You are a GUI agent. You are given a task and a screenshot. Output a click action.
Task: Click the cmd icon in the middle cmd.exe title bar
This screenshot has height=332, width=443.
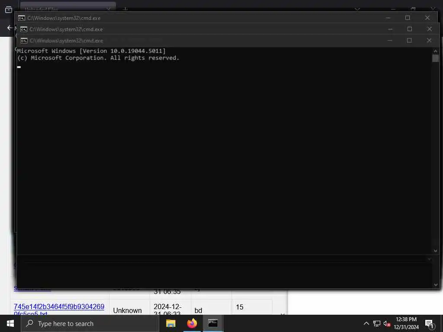(x=24, y=29)
